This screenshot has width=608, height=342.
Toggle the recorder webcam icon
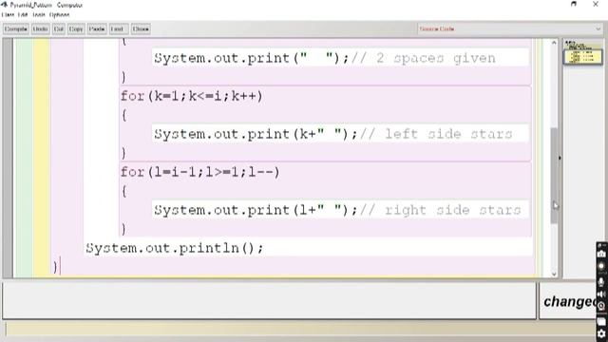(x=601, y=307)
